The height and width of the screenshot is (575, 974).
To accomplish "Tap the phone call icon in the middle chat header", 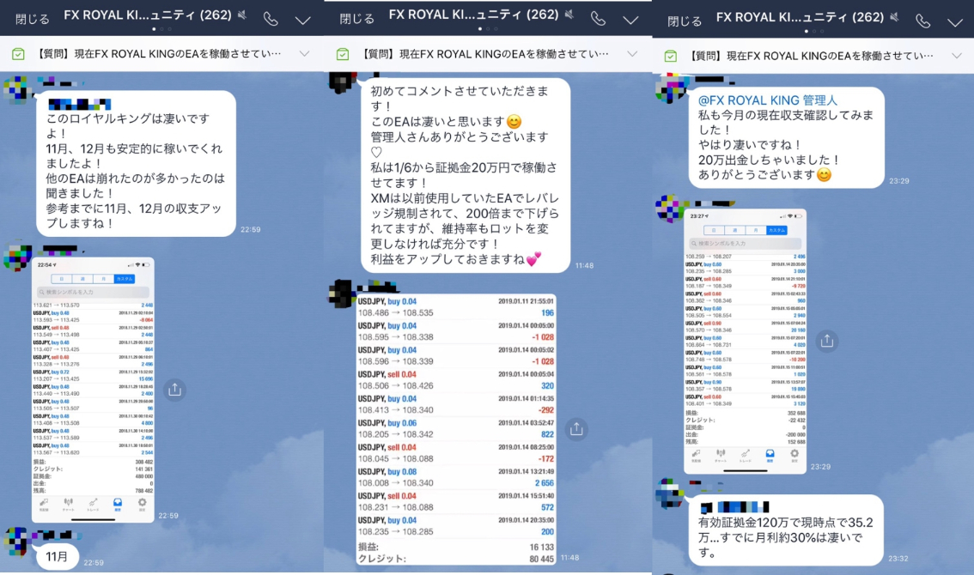I will pos(598,19).
